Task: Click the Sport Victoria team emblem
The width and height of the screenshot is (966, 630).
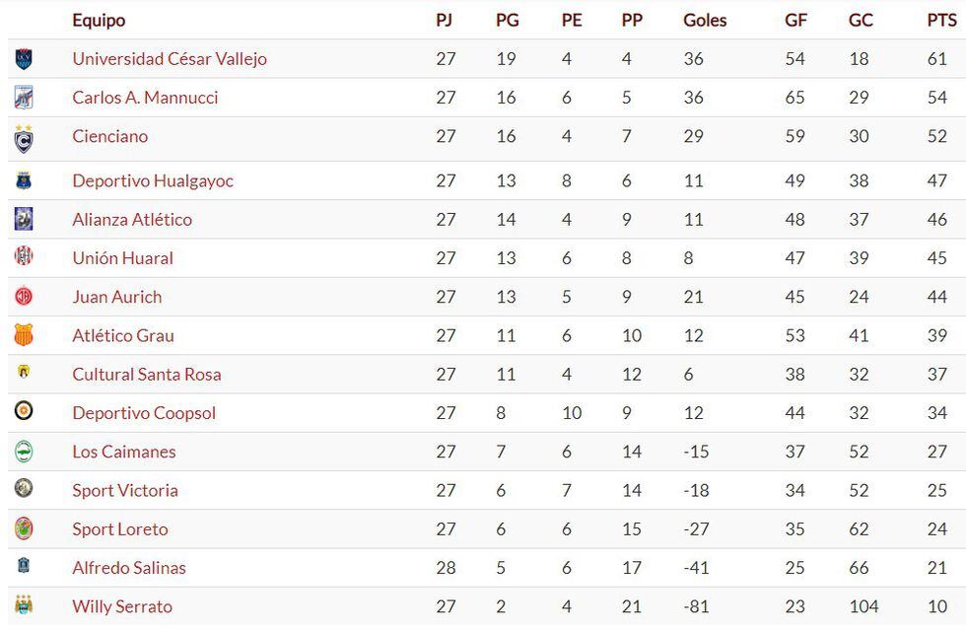Action: (24, 489)
